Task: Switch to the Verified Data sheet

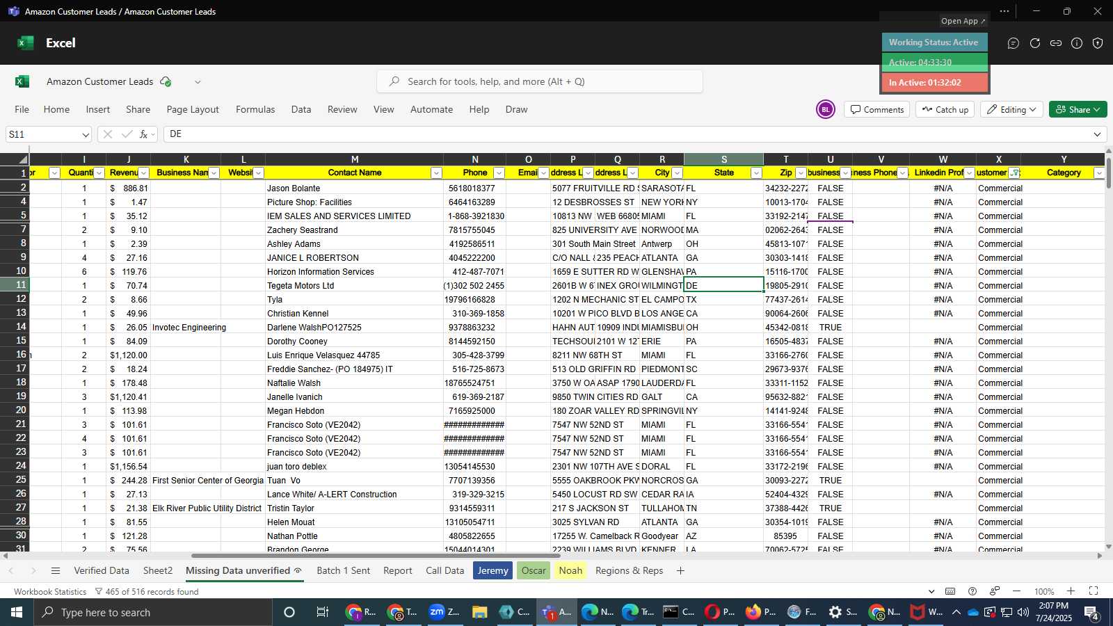Action: (102, 570)
